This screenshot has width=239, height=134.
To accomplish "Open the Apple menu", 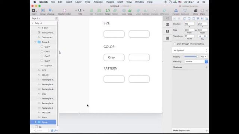I will [x=35, y=2].
